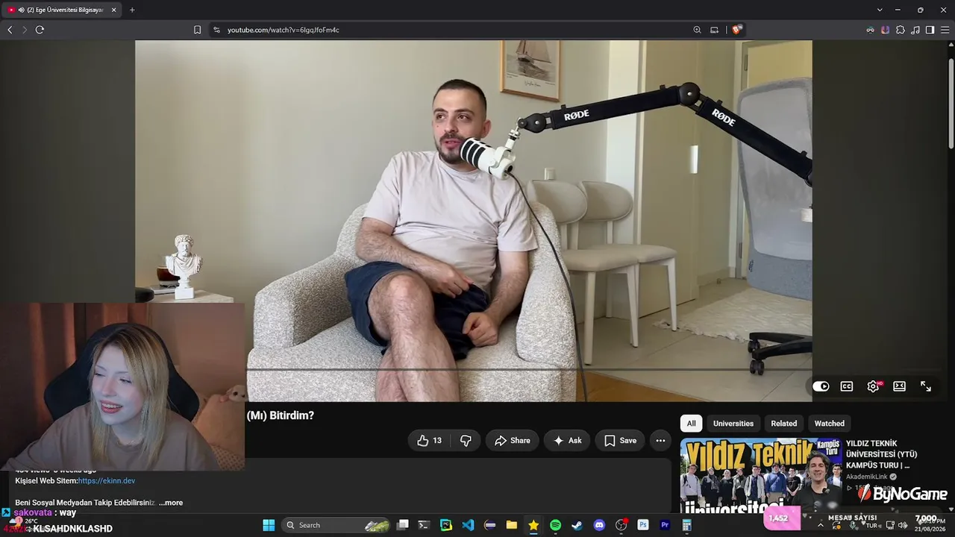
Task: Open Photoshop from the taskbar
Action: [643, 525]
